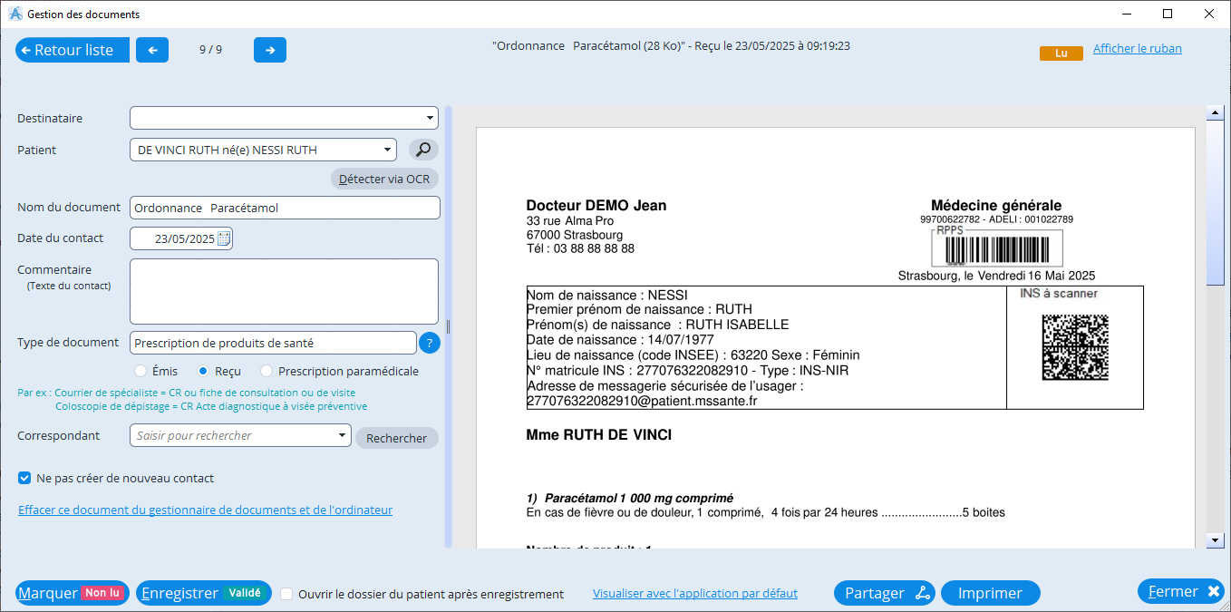Viewport: 1231px width, 612px height.
Task: Expand the Destinataire dropdown
Action: (x=429, y=119)
